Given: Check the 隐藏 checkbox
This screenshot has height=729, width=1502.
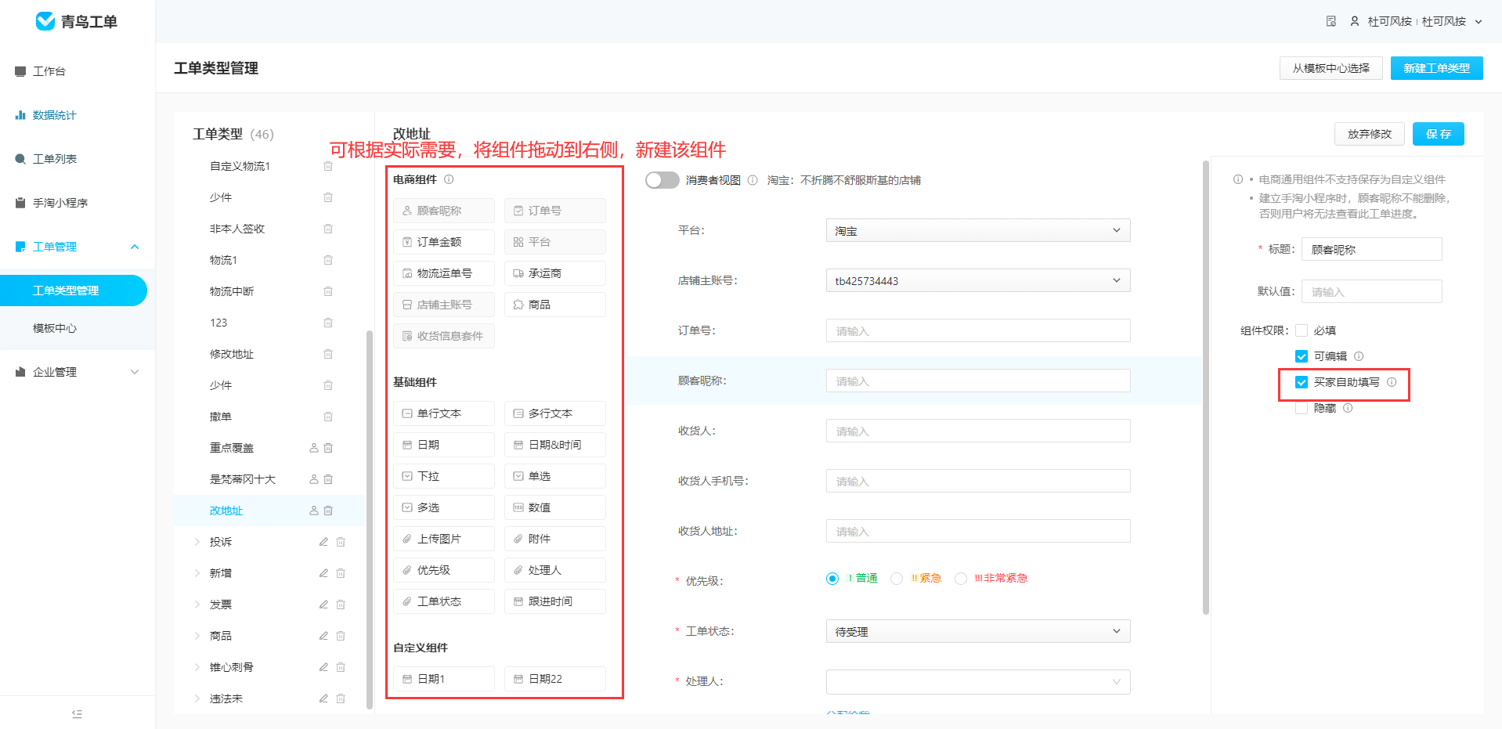Looking at the screenshot, I should point(1302,408).
